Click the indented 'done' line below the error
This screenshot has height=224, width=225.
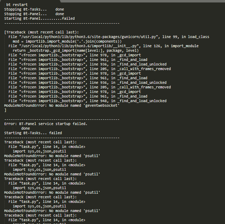coord(25,128)
